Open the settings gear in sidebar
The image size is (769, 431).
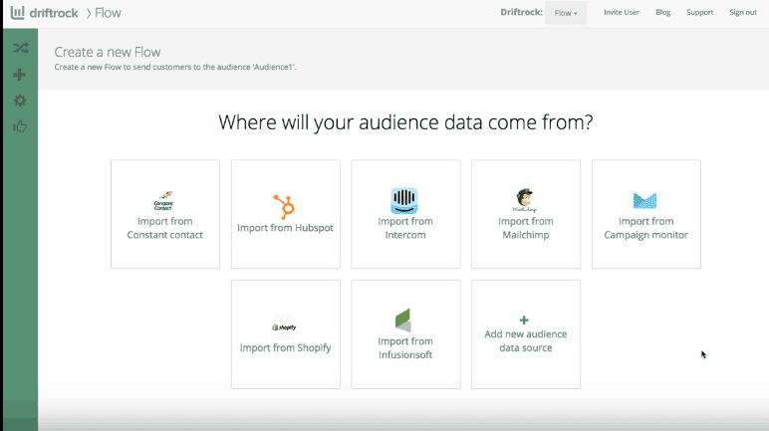click(x=20, y=101)
